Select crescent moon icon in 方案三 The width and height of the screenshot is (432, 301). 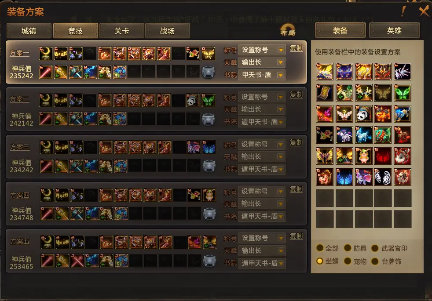coord(47,147)
